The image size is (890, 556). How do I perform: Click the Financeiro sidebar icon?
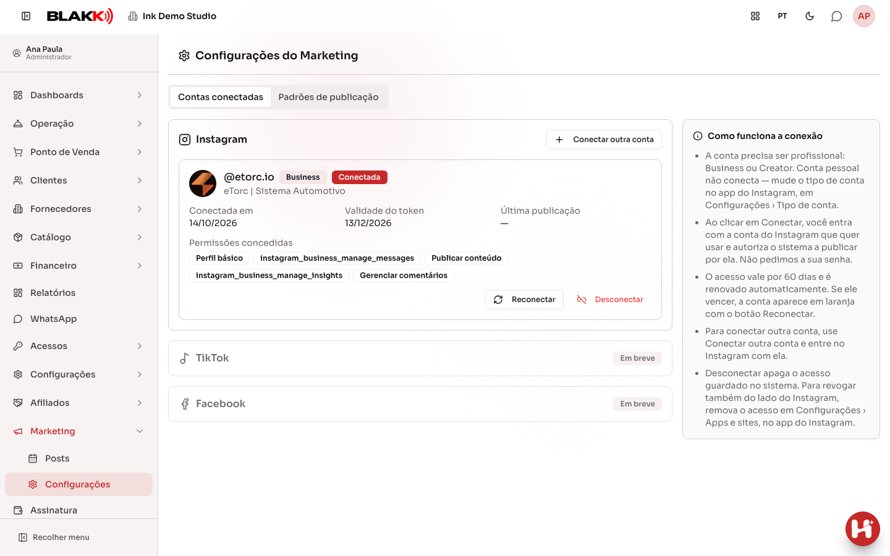tap(18, 266)
